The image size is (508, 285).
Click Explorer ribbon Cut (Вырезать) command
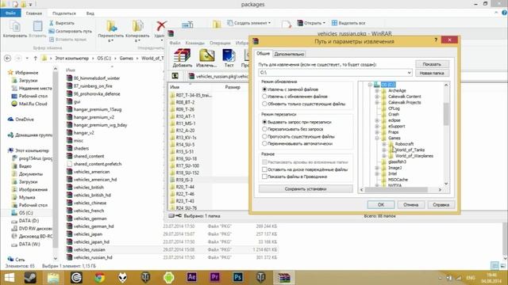pyautogui.click(x=62, y=23)
